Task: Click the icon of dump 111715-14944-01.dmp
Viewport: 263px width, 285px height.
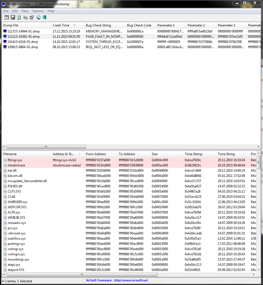Action: [x=5, y=31]
